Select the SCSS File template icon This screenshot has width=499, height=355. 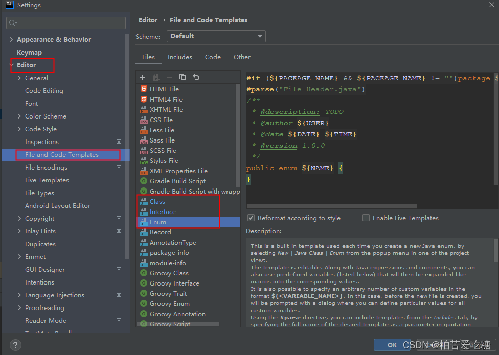[144, 150]
